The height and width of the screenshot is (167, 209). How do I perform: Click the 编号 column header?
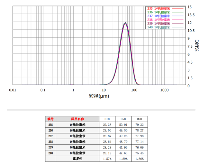[51, 119]
